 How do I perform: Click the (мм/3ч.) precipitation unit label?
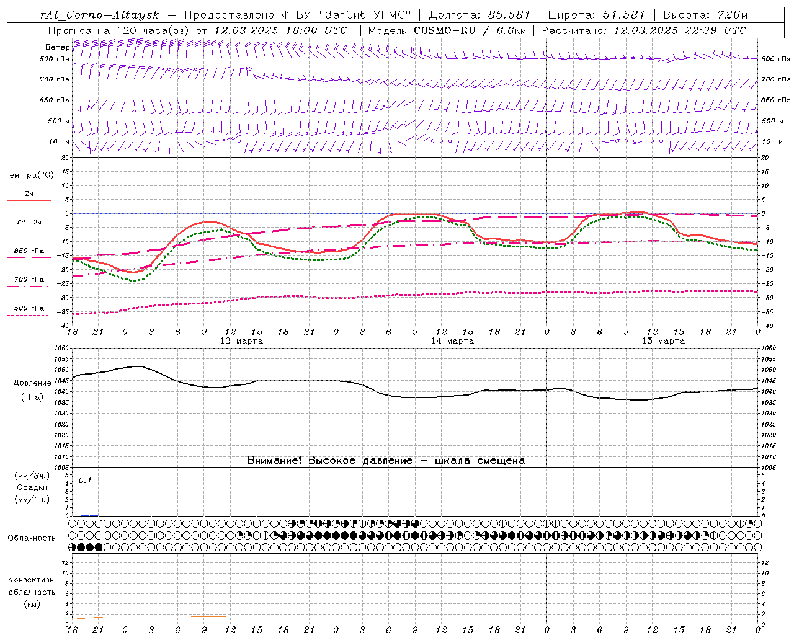pos(32,476)
